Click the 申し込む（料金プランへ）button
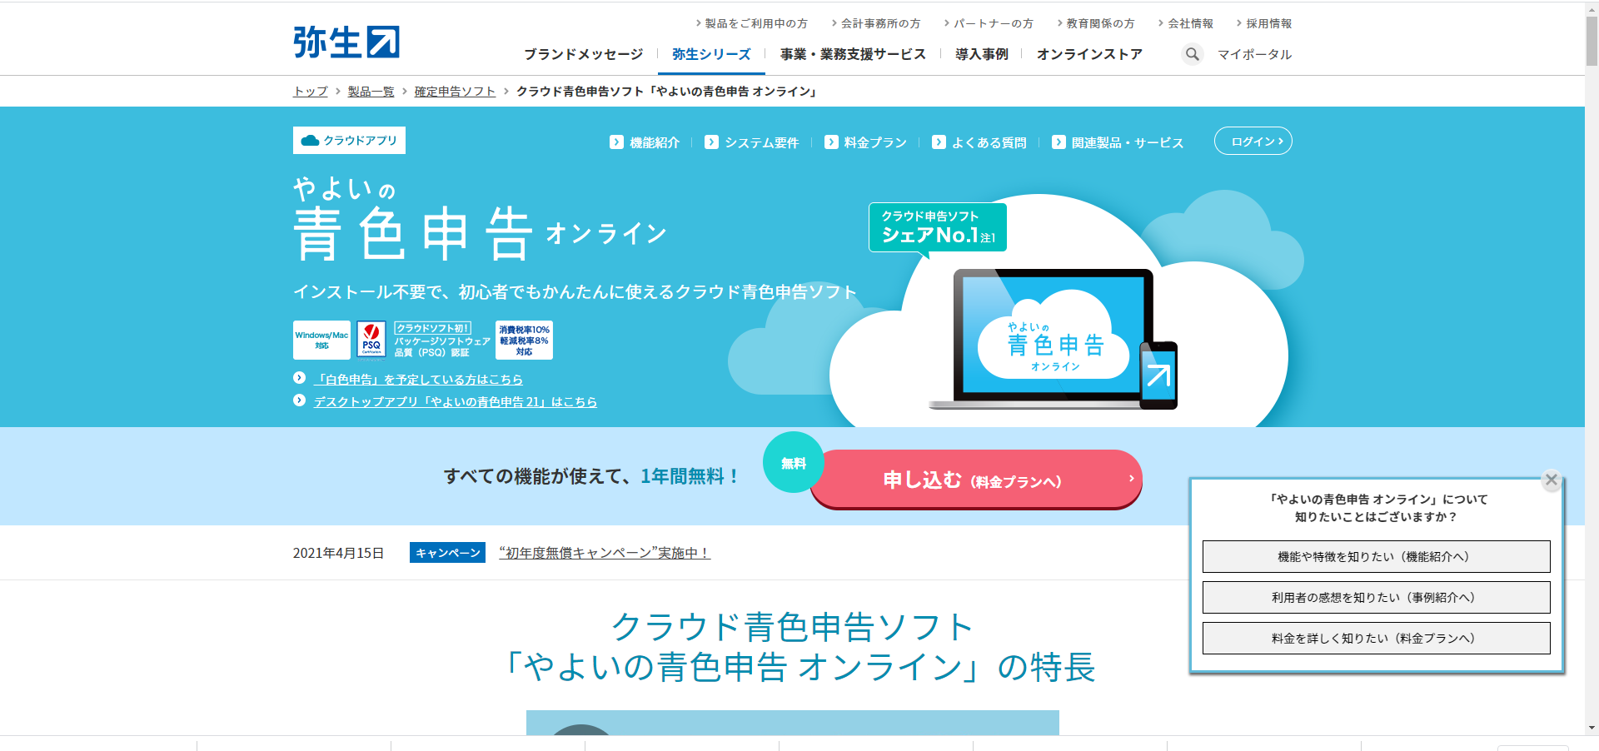The image size is (1599, 751). pos(974,480)
